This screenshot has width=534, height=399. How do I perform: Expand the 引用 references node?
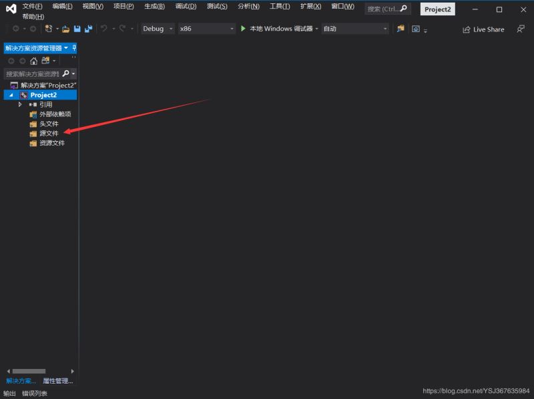click(x=20, y=104)
